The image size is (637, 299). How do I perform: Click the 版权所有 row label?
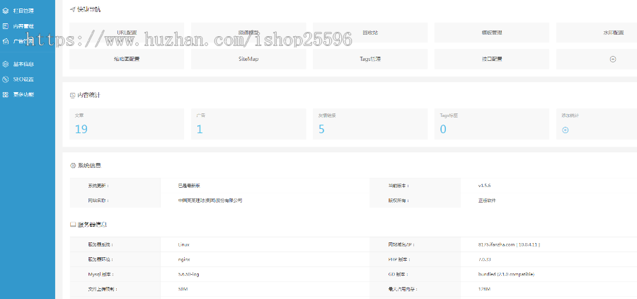pyautogui.click(x=398, y=201)
